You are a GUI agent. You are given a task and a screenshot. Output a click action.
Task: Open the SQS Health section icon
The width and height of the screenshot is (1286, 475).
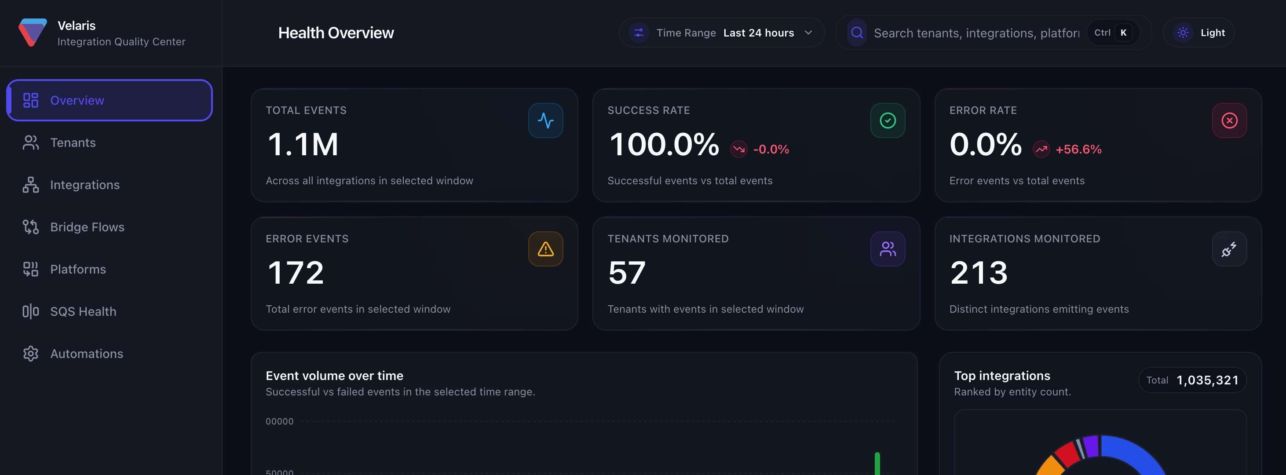coord(30,311)
